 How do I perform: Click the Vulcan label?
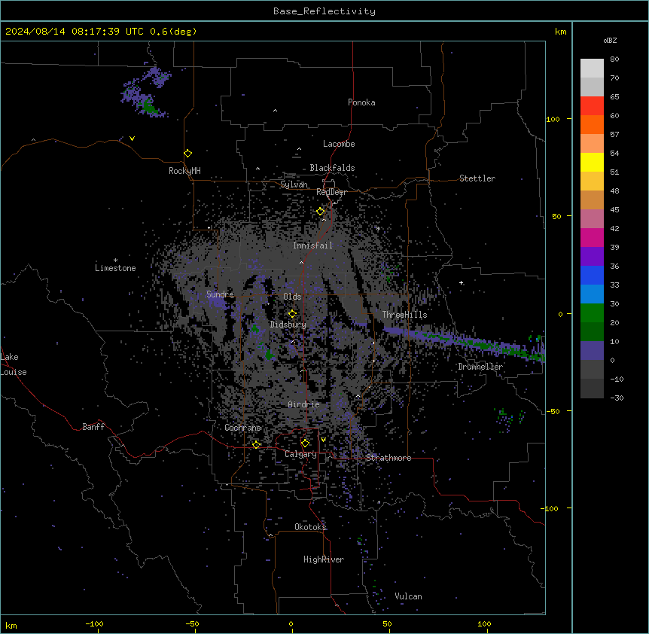(408, 596)
